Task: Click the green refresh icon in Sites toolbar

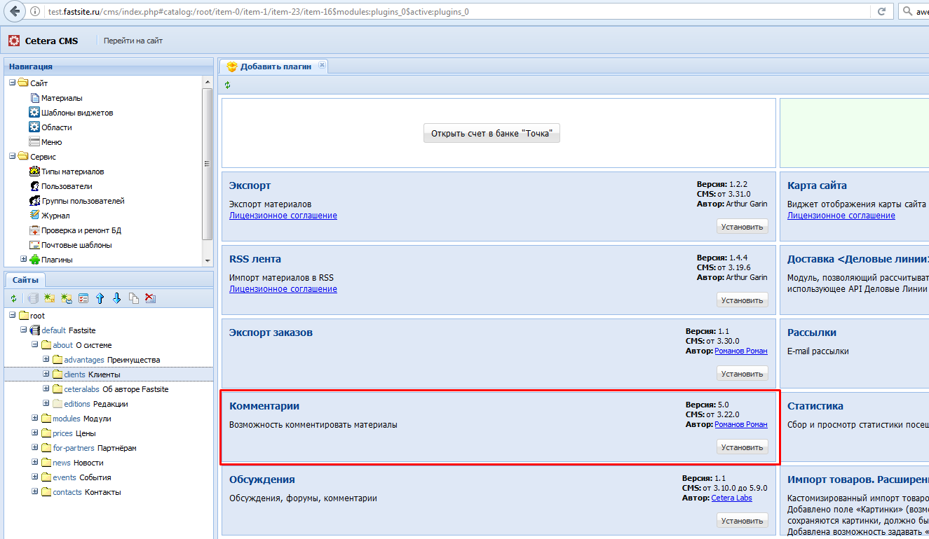Action: [13, 298]
